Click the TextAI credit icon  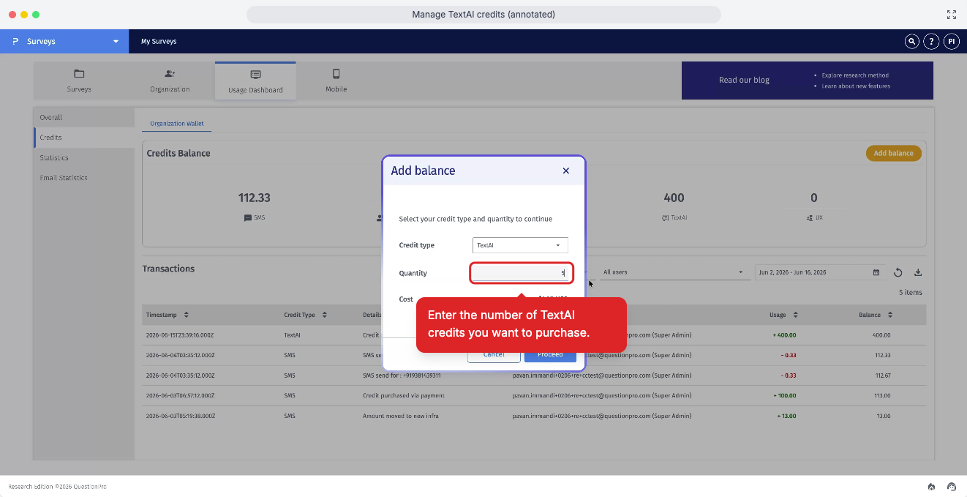click(665, 218)
